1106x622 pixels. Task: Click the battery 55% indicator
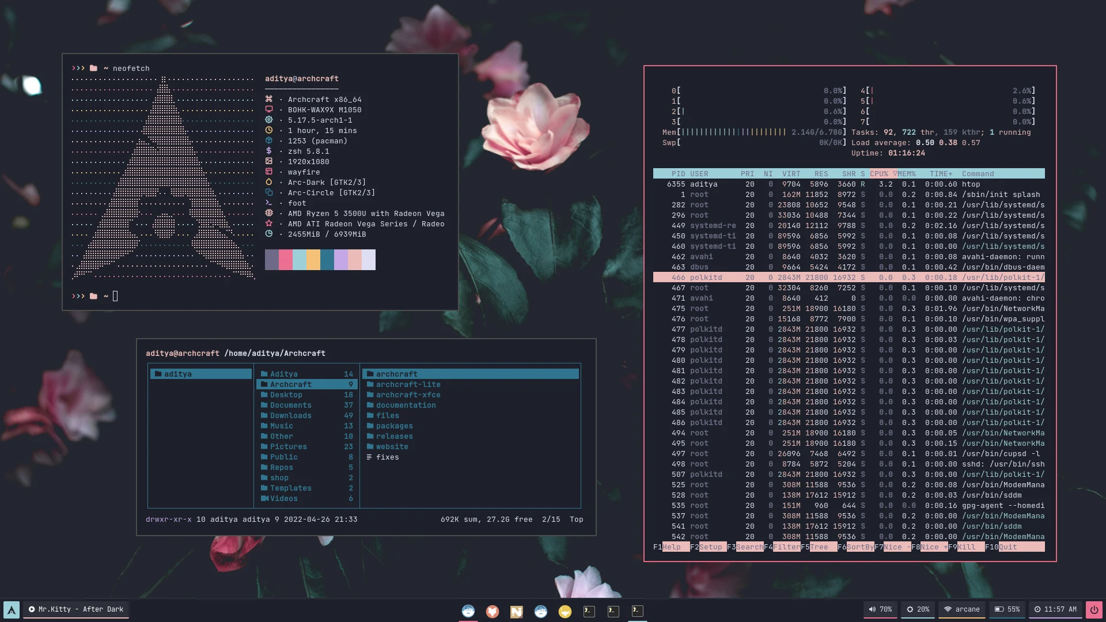tap(1007, 609)
